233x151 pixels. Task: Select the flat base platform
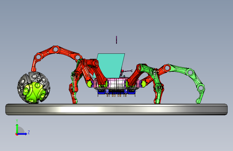(x=117, y=109)
